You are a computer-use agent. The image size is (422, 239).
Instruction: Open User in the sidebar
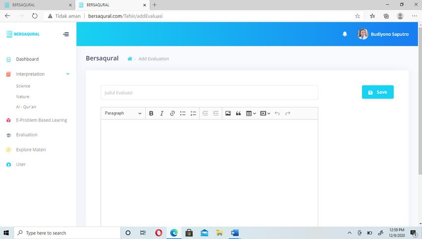click(x=21, y=164)
